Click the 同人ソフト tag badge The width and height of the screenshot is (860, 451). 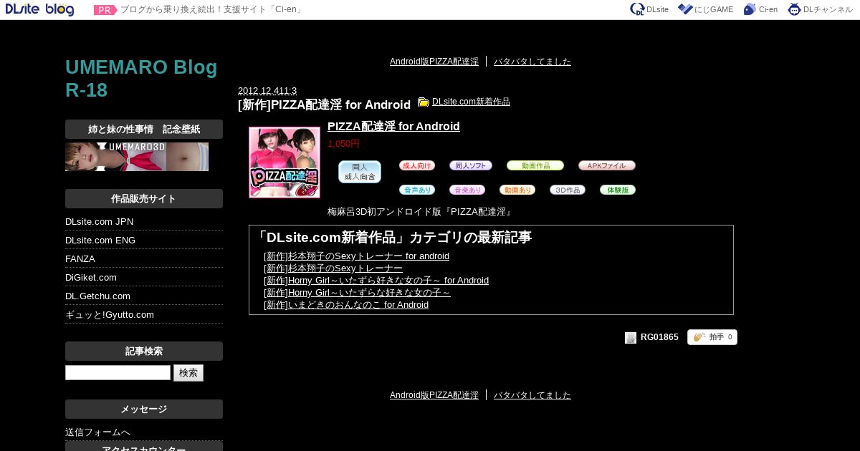pyautogui.click(x=471, y=165)
